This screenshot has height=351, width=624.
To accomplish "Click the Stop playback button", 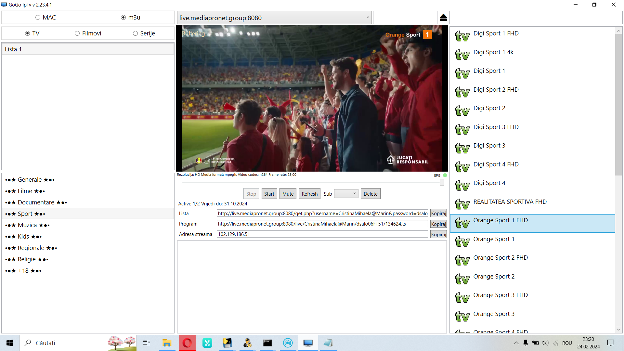I will [251, 194].
